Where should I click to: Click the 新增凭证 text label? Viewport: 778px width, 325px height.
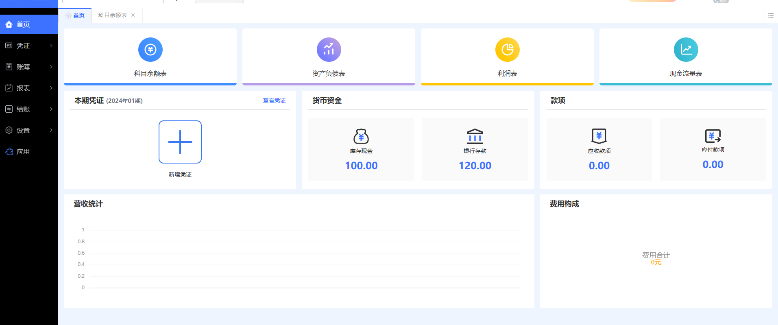(180, 174)
